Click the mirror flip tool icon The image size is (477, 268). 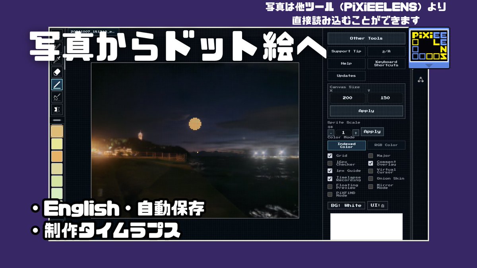[57, 109]
